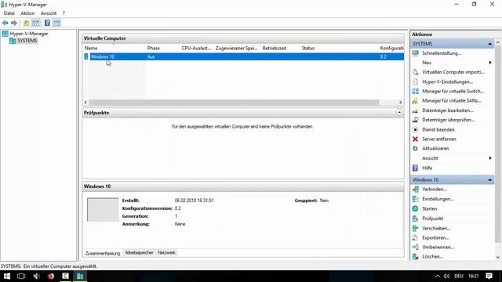Click the Einstellungen icon under Windows 10
This screenshot has height=282, width=502.
click(415, 199)
